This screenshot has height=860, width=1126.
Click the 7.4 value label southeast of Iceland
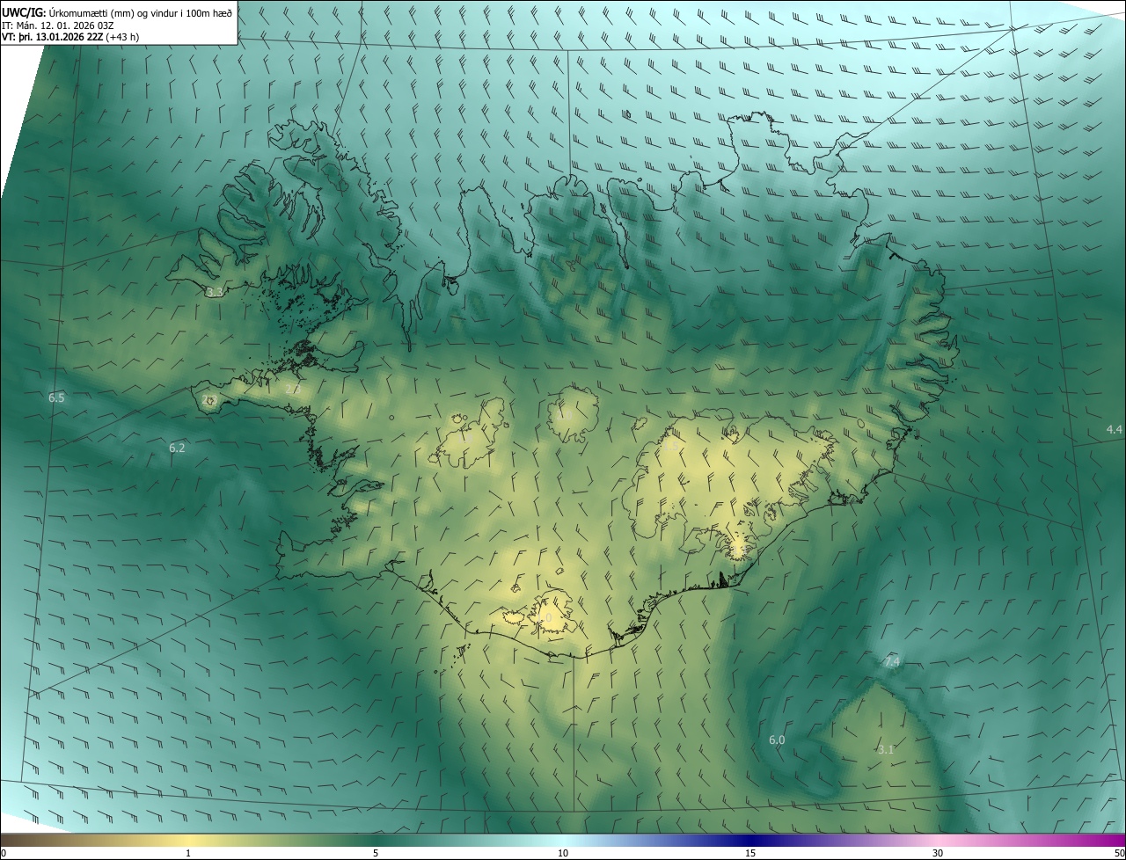tap(892, 661)
